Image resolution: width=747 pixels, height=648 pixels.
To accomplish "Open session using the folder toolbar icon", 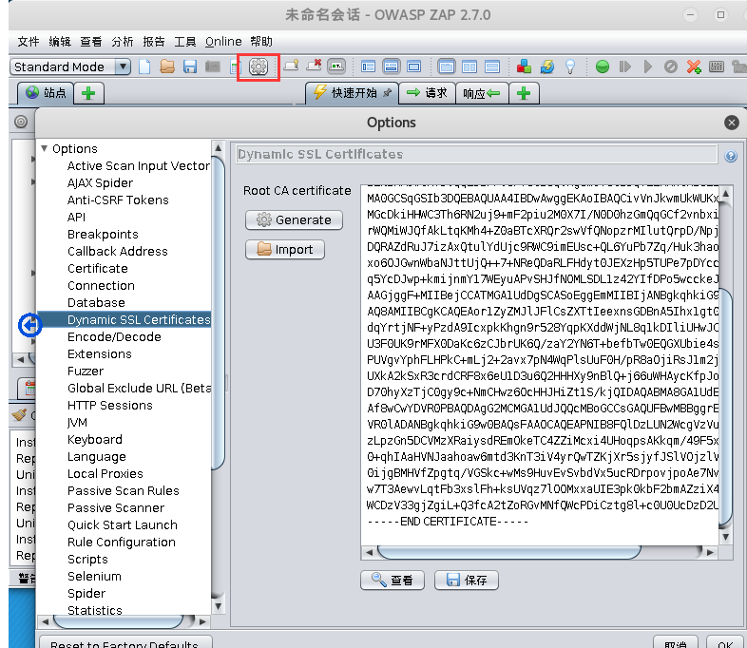I will (x=166, y=67).
